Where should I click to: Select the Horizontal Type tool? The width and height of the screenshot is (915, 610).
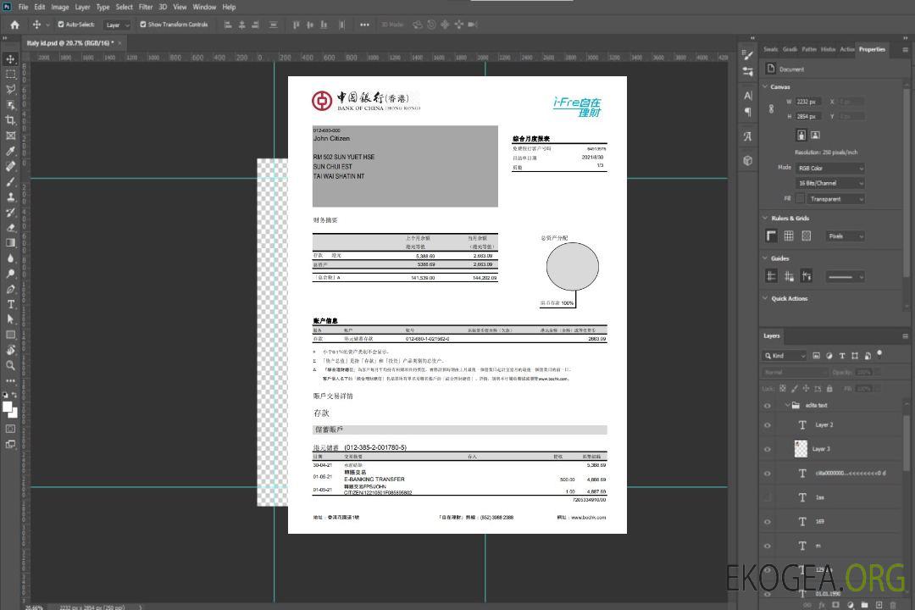(10, 304)
